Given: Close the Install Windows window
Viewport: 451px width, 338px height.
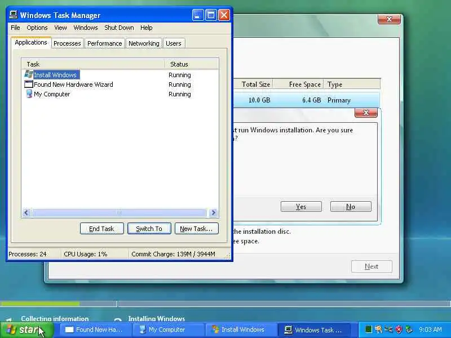Looking at the screenshot, I should [x=389, y=19].
